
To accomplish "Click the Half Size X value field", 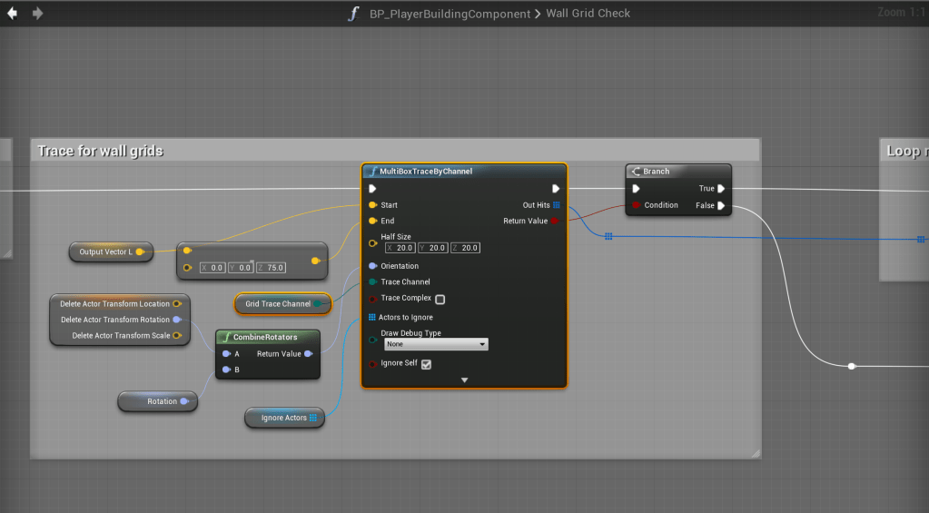I will click(403, 248).
